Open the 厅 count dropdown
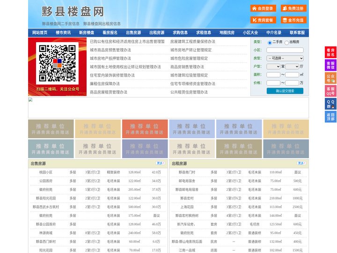This screenshot has height=253, width=337. (292, 67)
